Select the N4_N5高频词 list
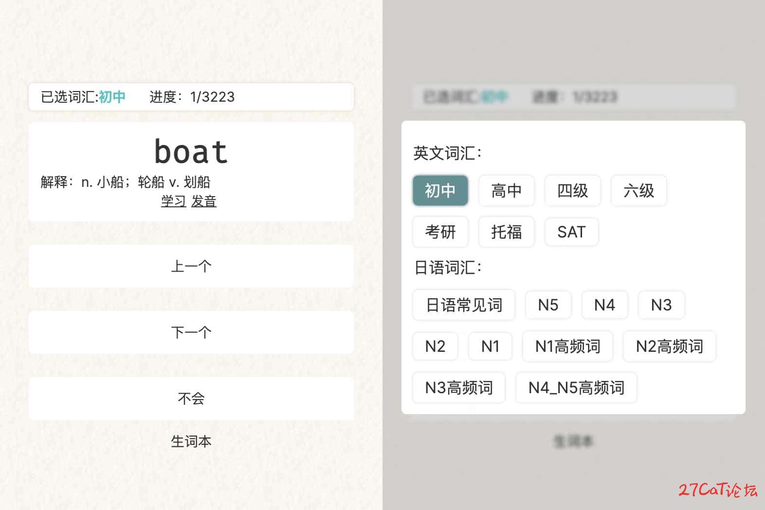The width and height of the screenshot is (765, 510). click(577, 388)
